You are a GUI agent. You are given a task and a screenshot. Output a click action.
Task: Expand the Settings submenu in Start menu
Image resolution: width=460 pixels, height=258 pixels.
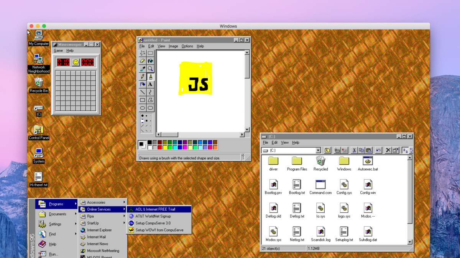(x=55, y=224)
